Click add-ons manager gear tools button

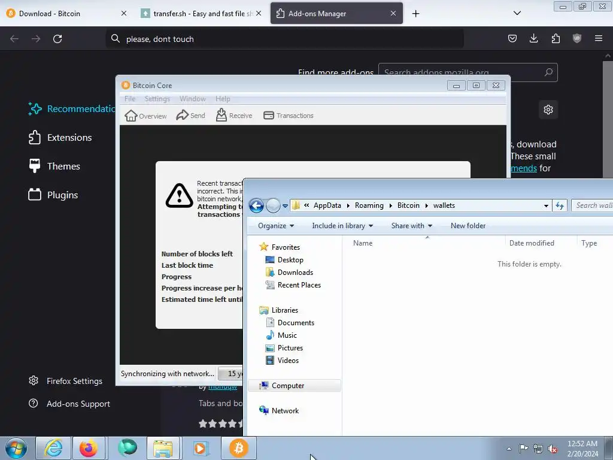click(x=548, y=110)
